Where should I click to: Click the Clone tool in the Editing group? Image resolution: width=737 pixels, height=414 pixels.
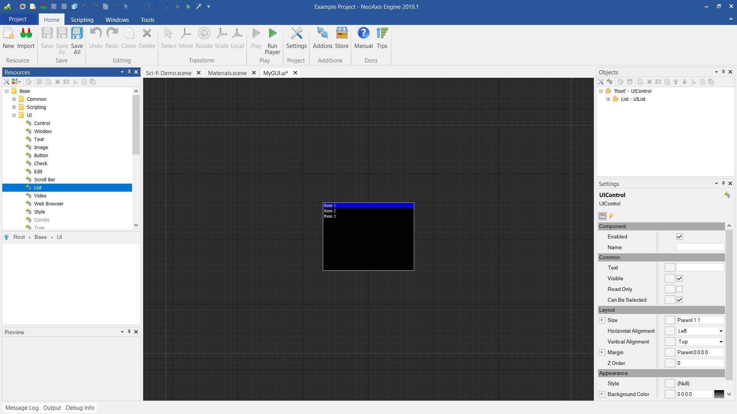(129, 38)
